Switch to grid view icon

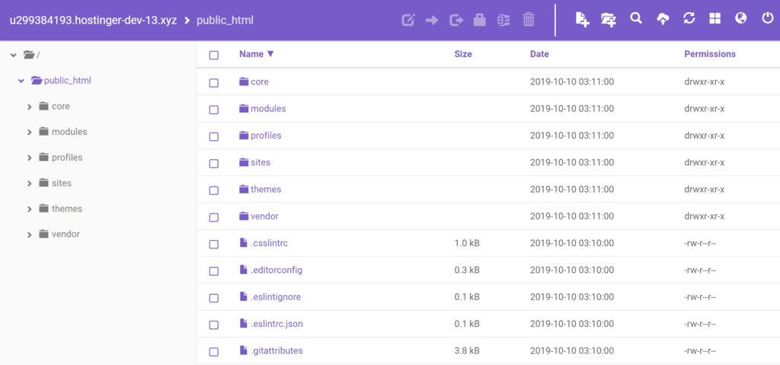click(x=714, y=19)
